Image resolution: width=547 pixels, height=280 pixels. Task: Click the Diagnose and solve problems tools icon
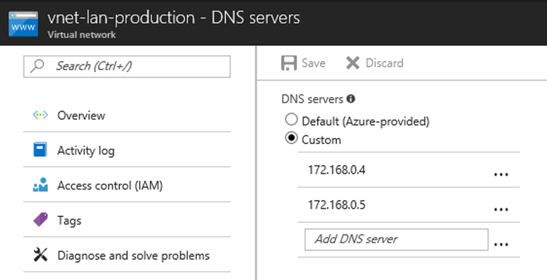pyautogui.click(x=40, y=255)
